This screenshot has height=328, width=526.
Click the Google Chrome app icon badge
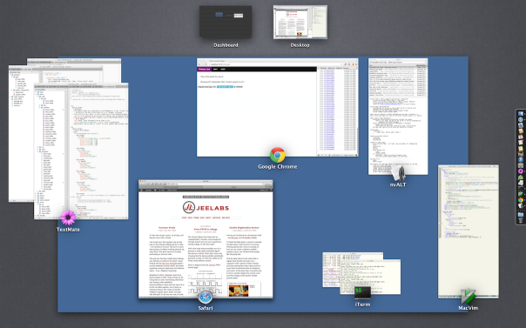coord(278,155)
